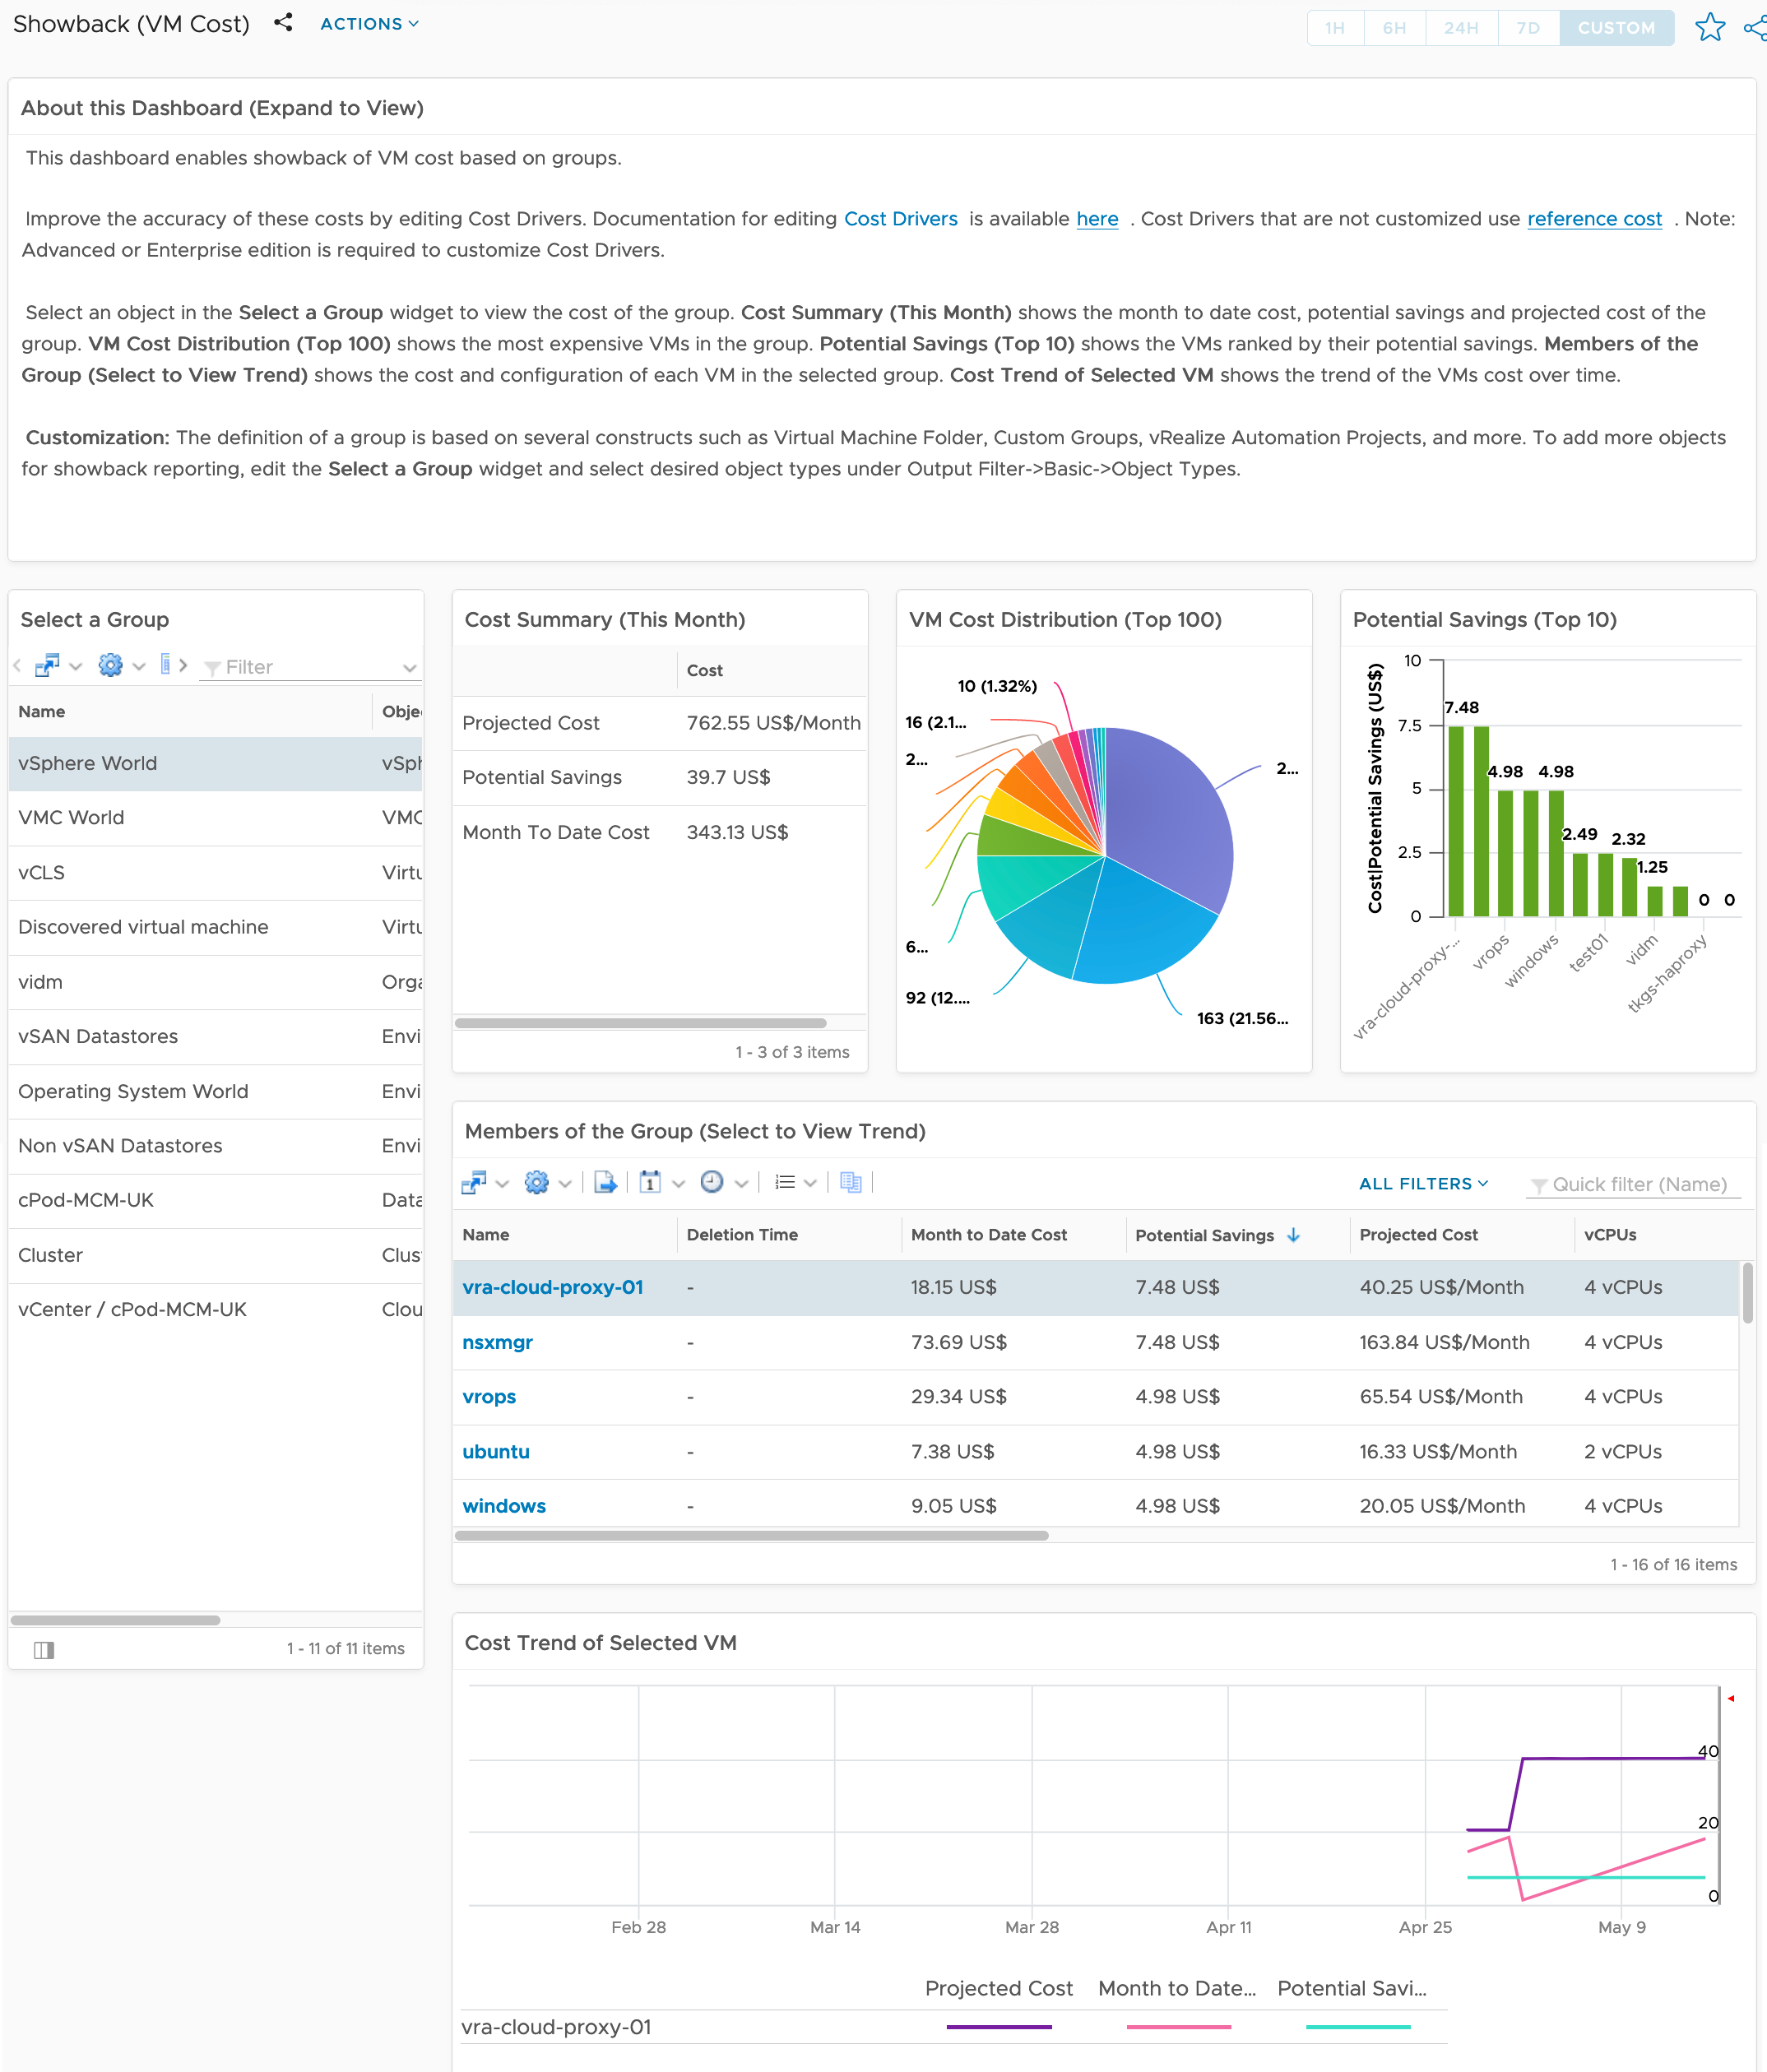Open the Cost Drivers link
Viewport: 1767px width, 2072px height.
[900, 219]
